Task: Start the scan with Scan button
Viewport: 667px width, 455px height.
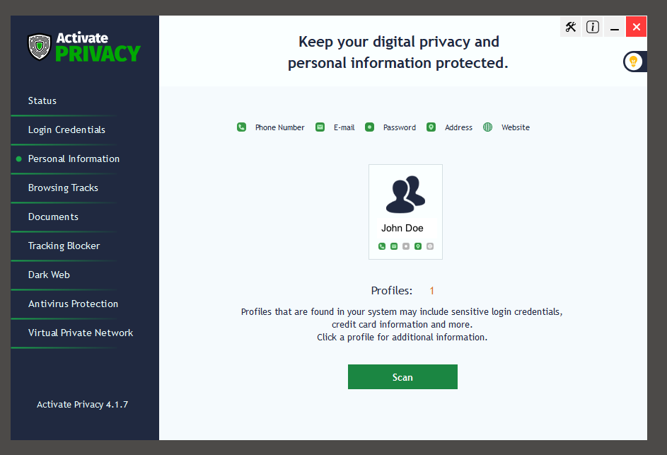Action: (402, 376)
